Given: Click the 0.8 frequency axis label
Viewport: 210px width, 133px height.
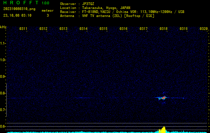Looking at the screenshot, I should tap(3, 93).
